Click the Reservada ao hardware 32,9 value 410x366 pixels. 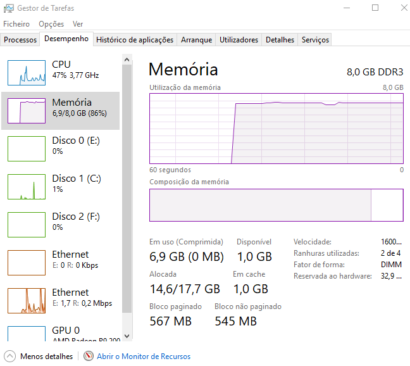[391, 276]
